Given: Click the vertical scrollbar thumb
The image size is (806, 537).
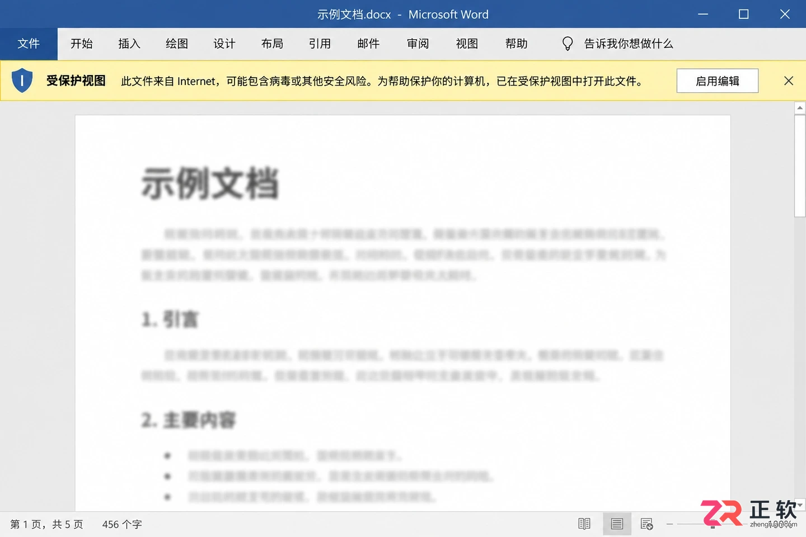Looking at the screenshot, I should pyautogui.click(x=800, y=166).
